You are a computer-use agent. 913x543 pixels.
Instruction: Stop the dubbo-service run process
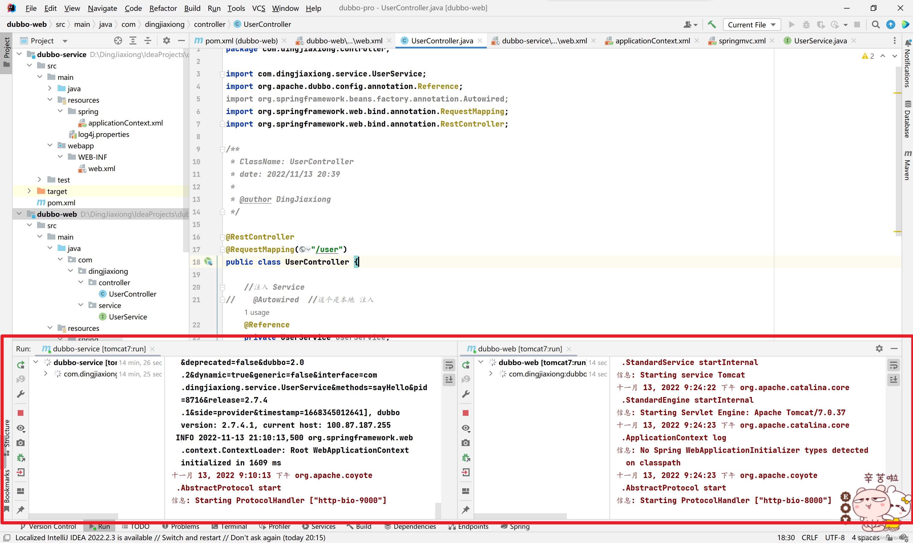(21, 413)
